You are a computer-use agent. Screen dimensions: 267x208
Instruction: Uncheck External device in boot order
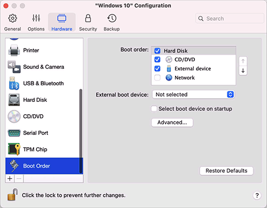158,69
